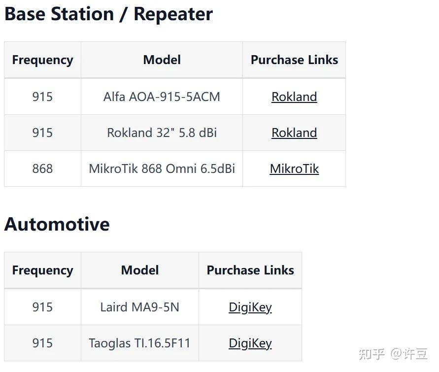Open DigiKey link for Taoglas TI.16.5F11
The height and width of the screenshot is (372, 439).
[250, 343]
